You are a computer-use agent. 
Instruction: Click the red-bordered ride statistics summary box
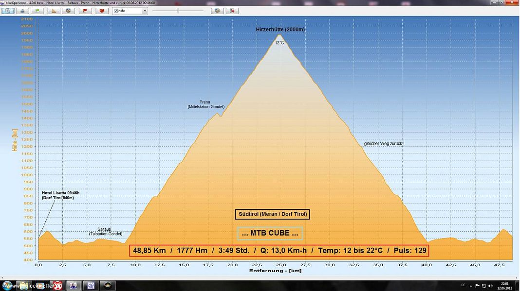(279, 251)
